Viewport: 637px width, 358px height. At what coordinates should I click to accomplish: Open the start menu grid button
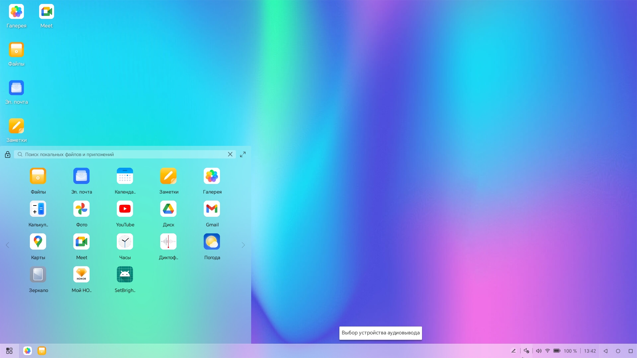pos(9,351)
